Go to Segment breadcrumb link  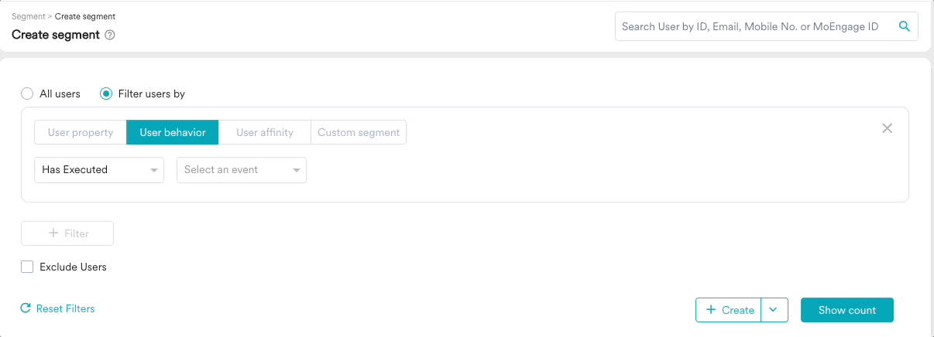point(29,16)
